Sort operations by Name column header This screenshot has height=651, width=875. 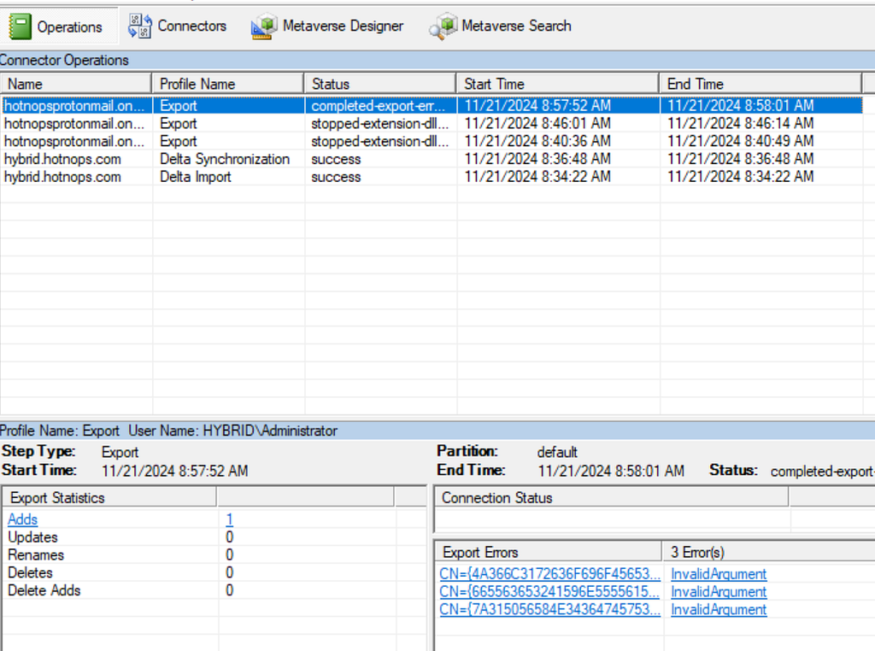77,84
